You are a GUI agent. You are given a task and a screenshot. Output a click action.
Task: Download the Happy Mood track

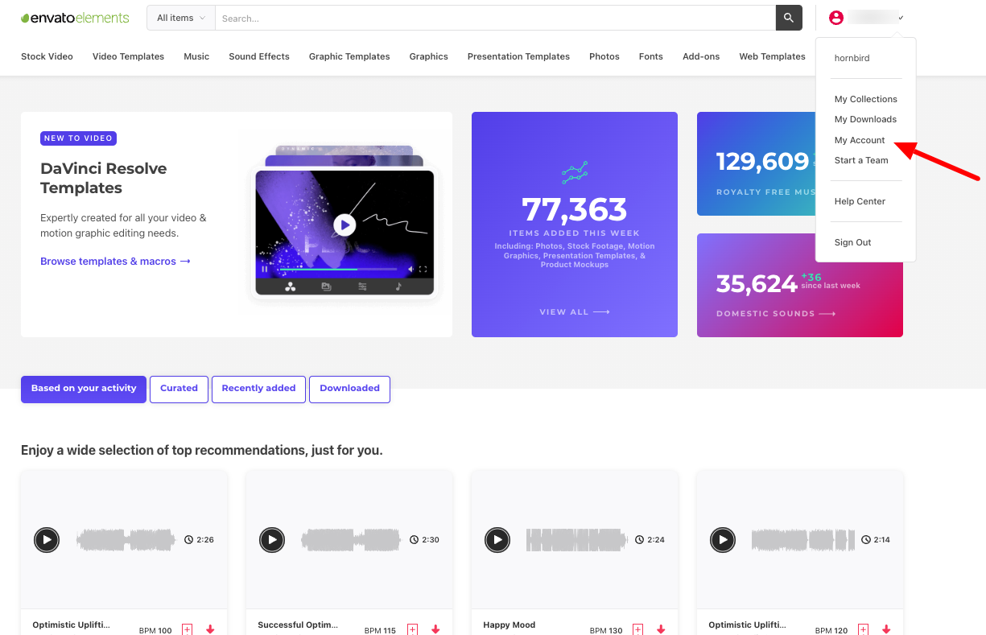point(661,629)
